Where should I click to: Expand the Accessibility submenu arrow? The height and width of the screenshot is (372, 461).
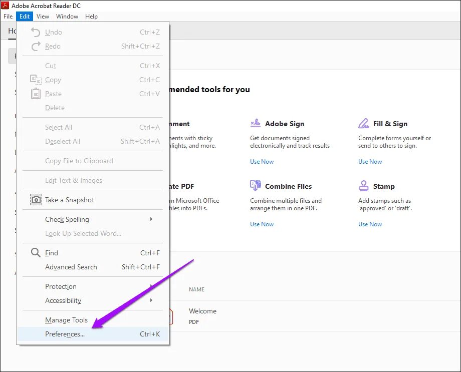[x=151, y=300]
